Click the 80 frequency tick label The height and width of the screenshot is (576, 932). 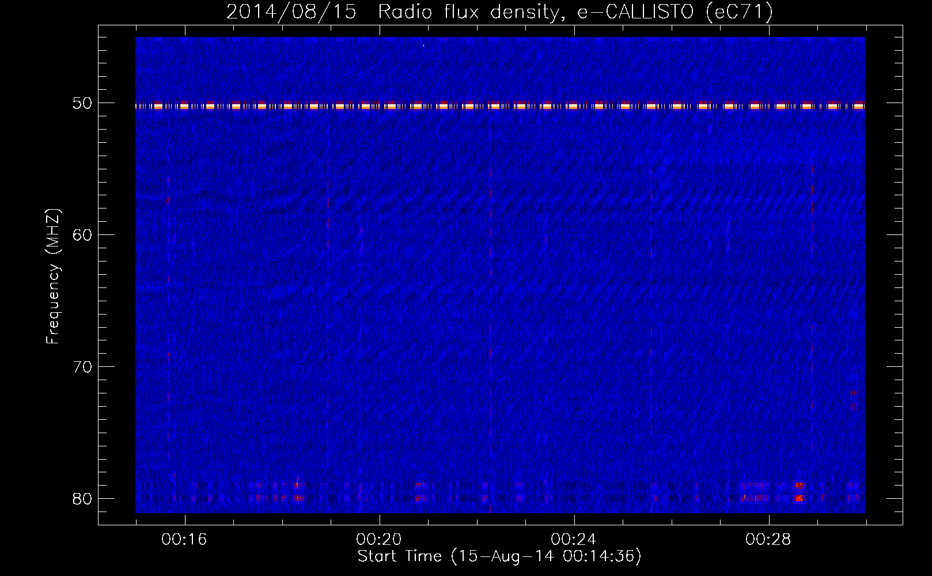82,499
